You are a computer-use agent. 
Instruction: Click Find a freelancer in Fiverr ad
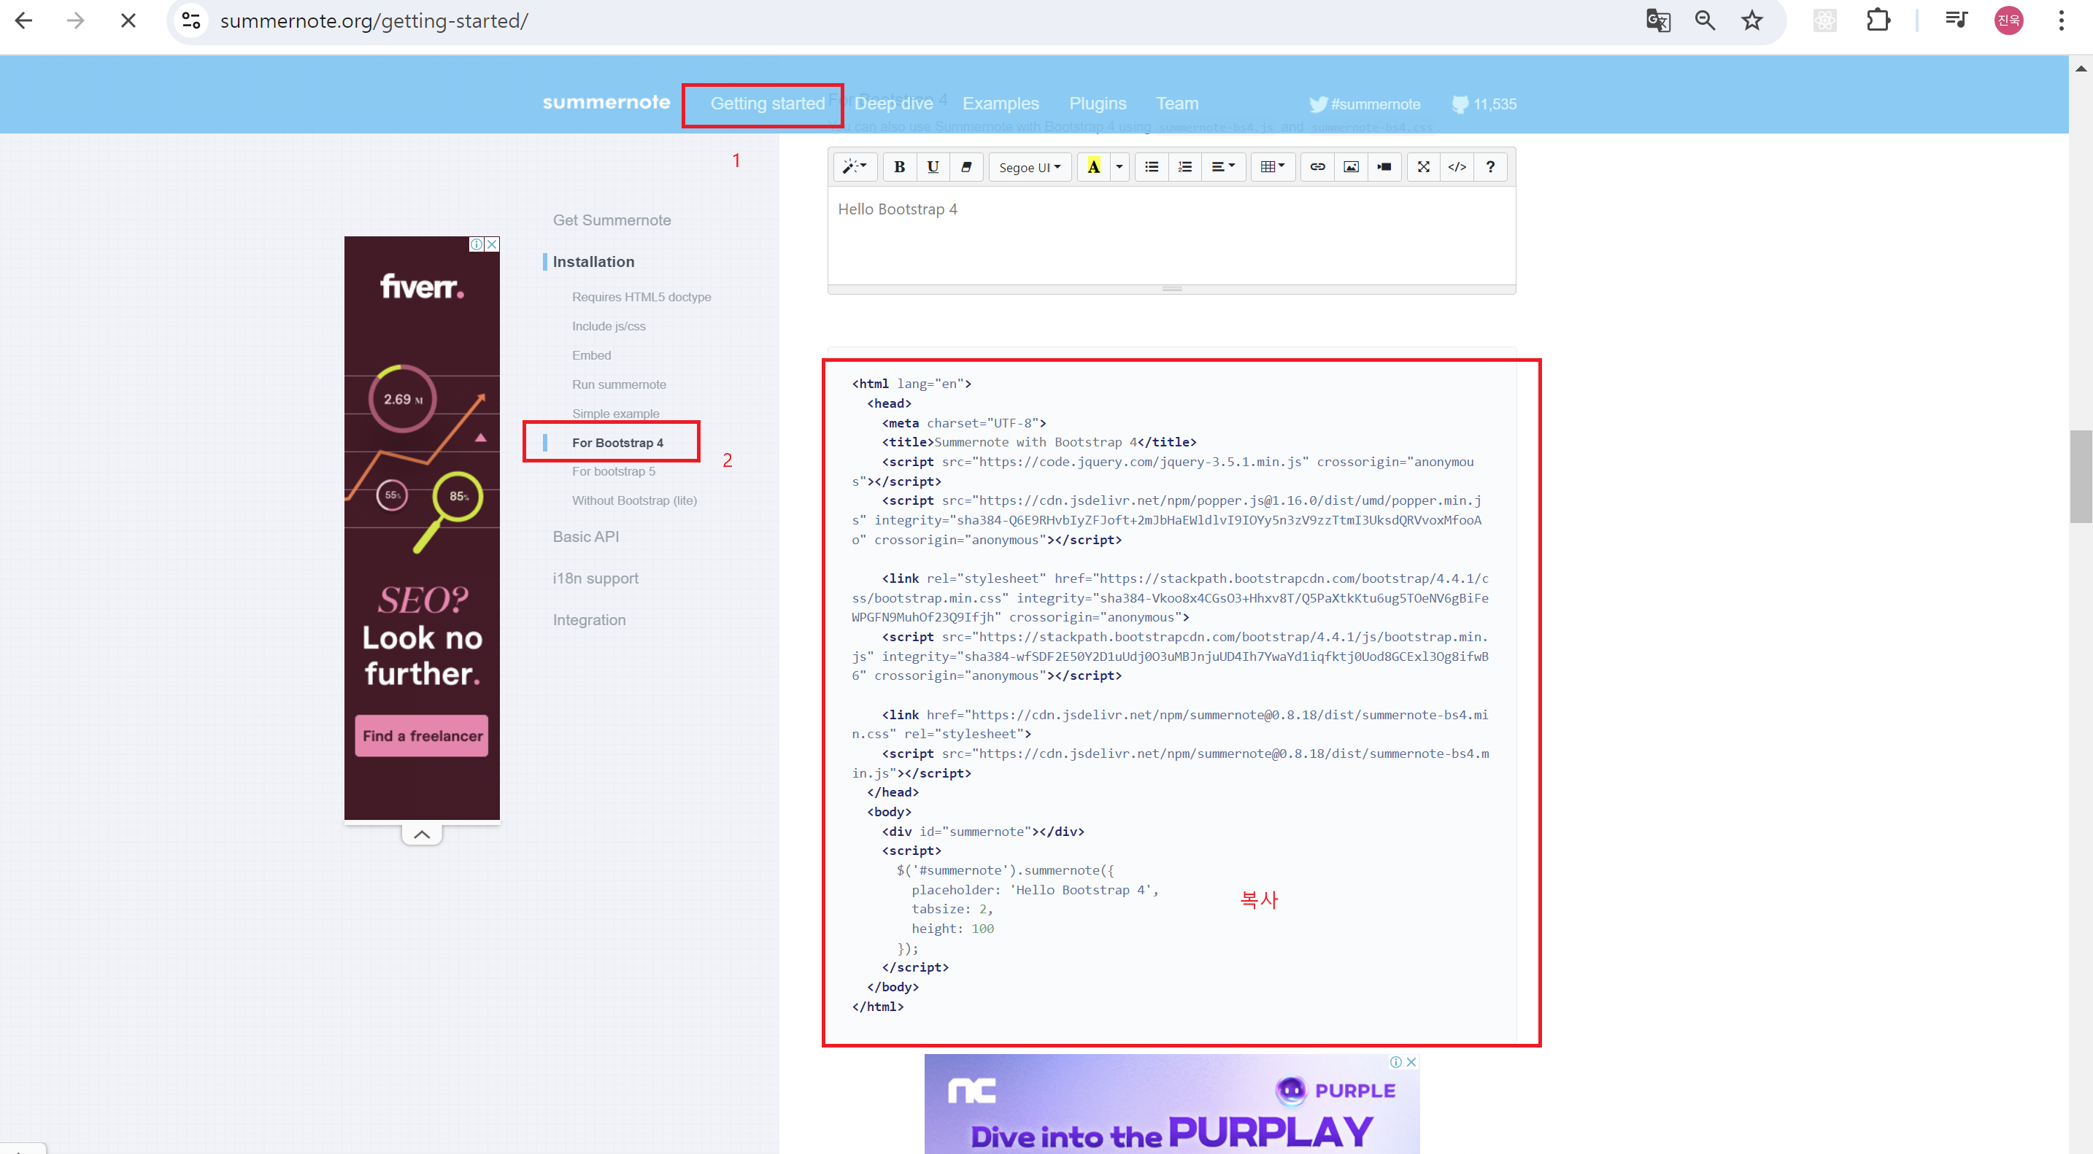pyautogui.click(x=422, y=735)
